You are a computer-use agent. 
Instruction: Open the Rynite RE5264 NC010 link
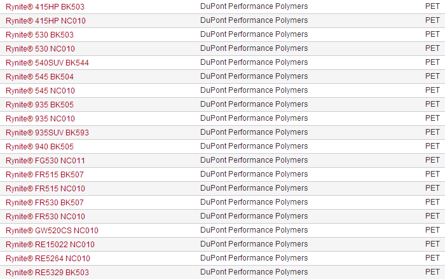pos(48,258)
